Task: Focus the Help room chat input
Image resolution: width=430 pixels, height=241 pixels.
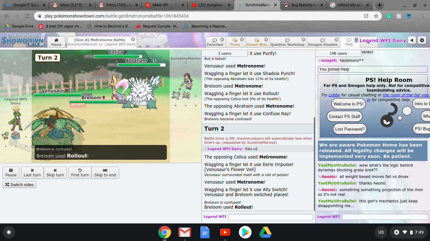Action: [x=385, y=217]
